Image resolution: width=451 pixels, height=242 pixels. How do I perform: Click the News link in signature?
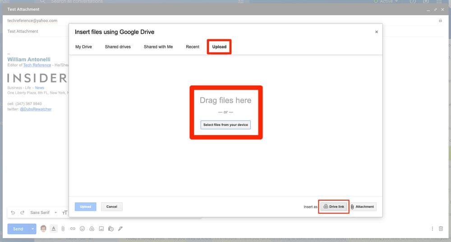coord(39,88)
